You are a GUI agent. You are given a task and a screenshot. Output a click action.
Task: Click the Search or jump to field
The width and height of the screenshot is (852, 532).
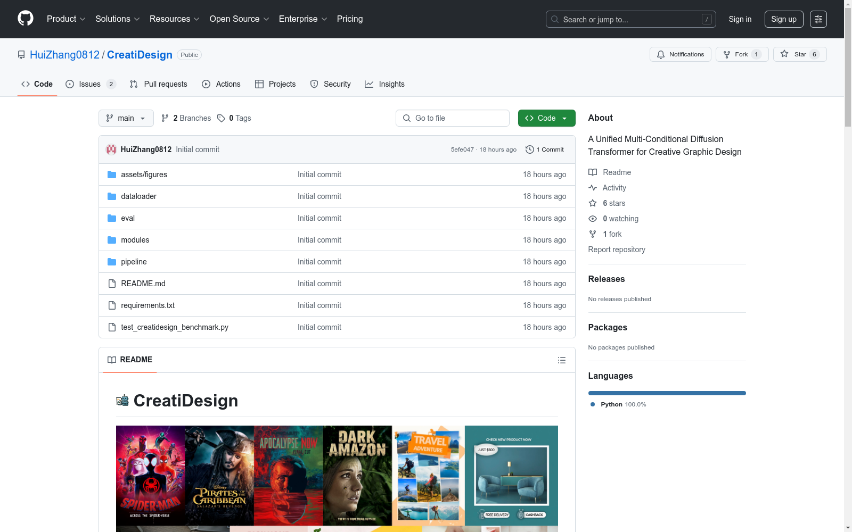point(631,19)
